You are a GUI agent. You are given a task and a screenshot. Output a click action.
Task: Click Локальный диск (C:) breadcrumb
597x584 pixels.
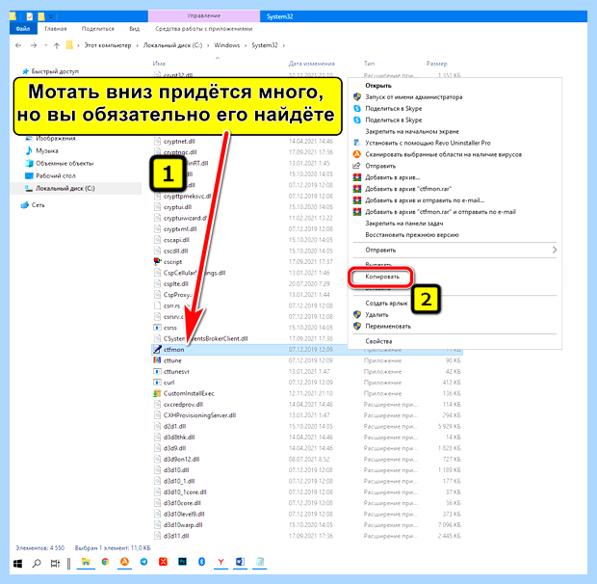[173, 45]
